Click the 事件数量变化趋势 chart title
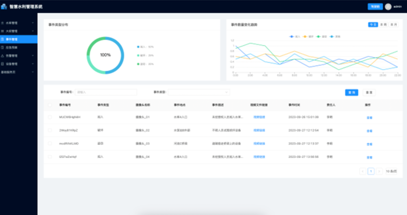This screenshot has width=407, height=215. coord(244,25)
